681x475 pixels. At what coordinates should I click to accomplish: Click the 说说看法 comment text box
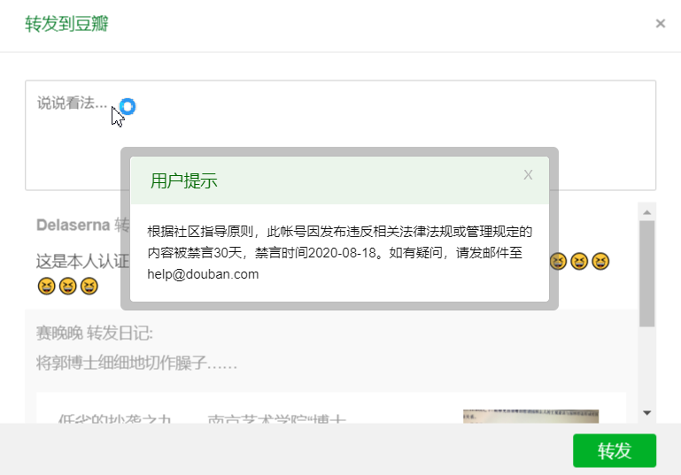coord(340,135)
